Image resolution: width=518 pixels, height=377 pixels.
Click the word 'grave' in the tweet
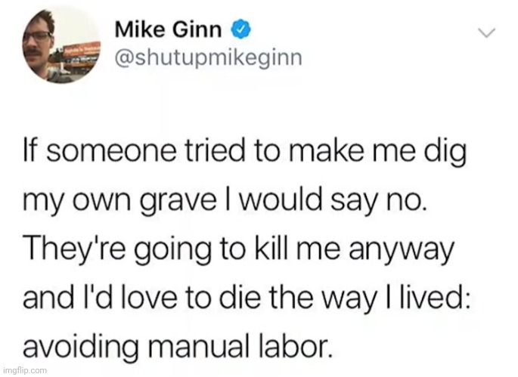tap(178, 202)
